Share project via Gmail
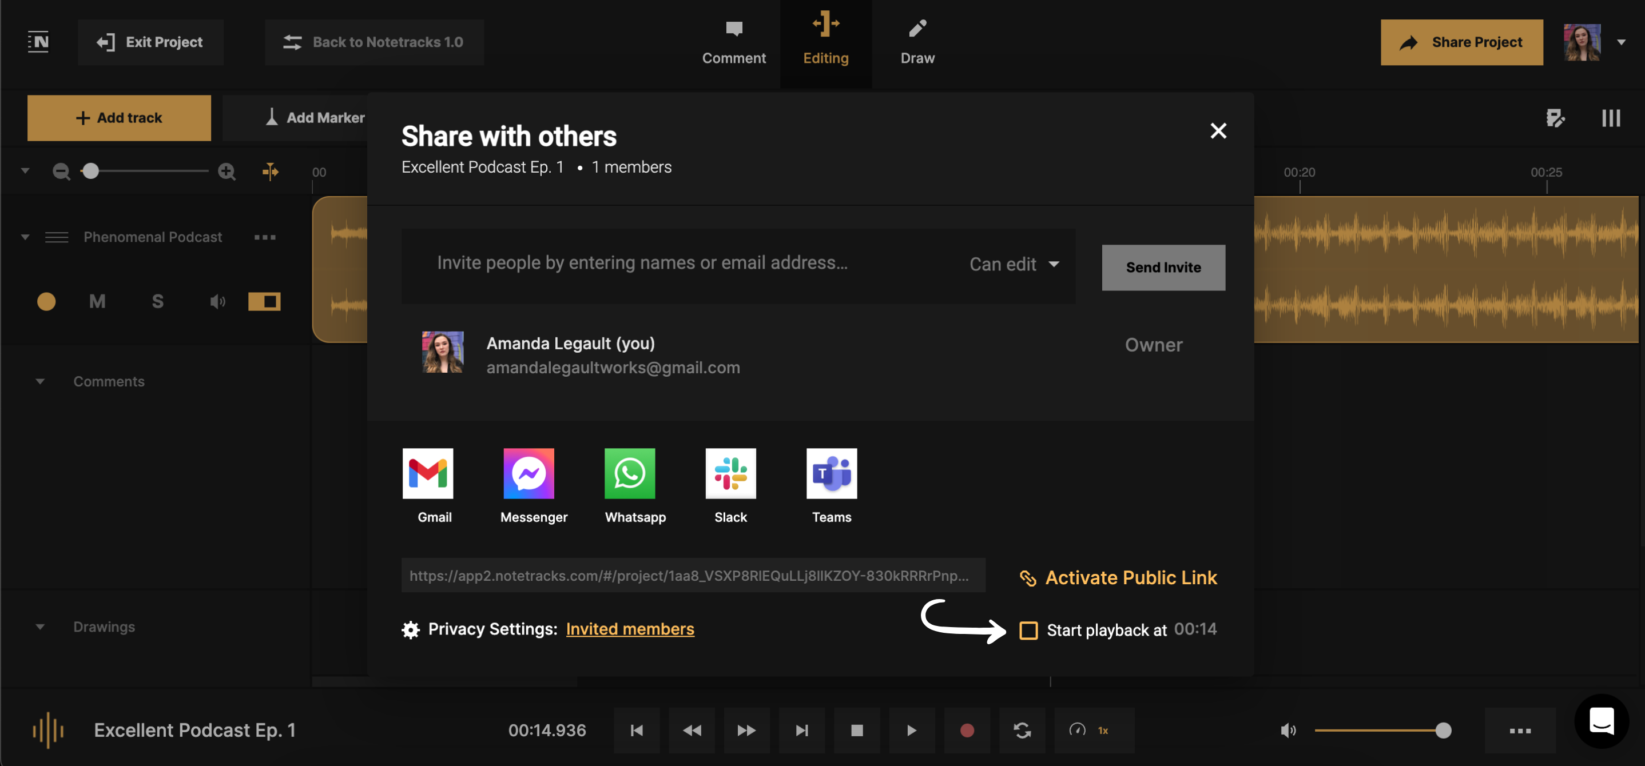 point(427,474)
